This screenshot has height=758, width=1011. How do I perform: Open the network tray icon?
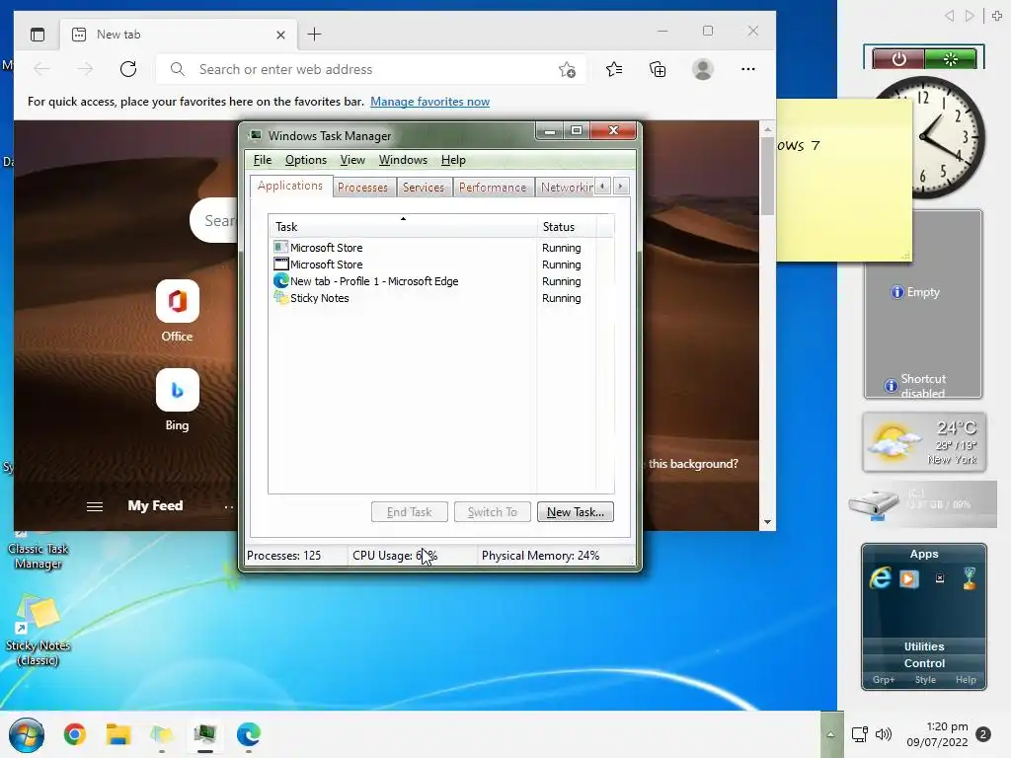(x=860, y=734)
